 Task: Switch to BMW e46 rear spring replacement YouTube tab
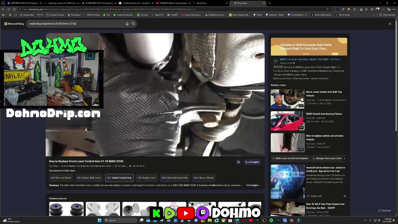(x=173, y=3)
